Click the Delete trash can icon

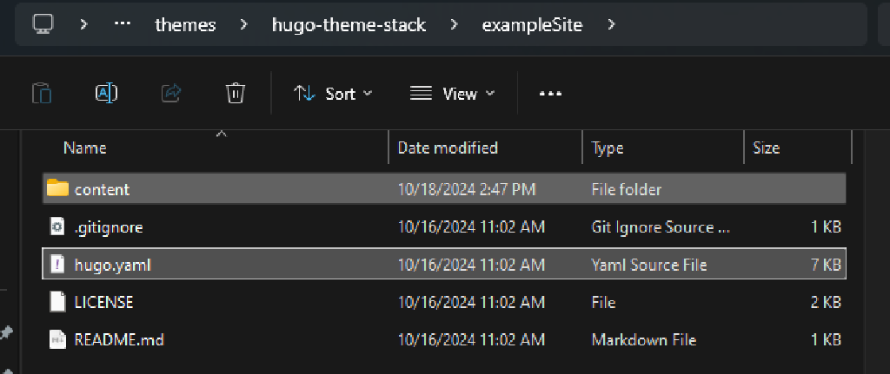coord(235,93)
